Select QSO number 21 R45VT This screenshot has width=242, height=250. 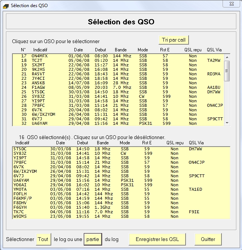tap(118, 74)
